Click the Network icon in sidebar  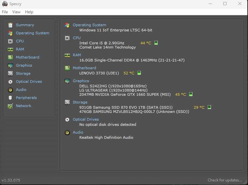tap(10, 106)
